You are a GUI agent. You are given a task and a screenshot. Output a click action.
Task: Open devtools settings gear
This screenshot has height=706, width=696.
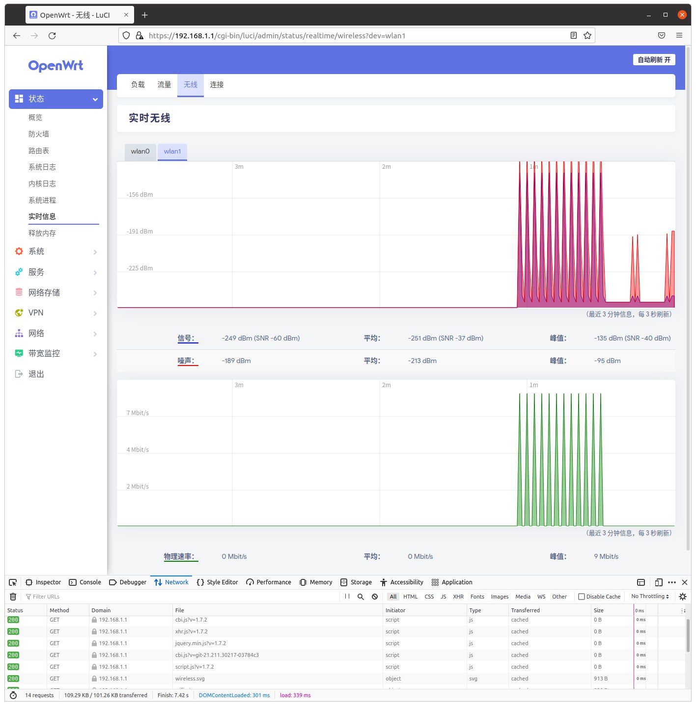[682, 597]
